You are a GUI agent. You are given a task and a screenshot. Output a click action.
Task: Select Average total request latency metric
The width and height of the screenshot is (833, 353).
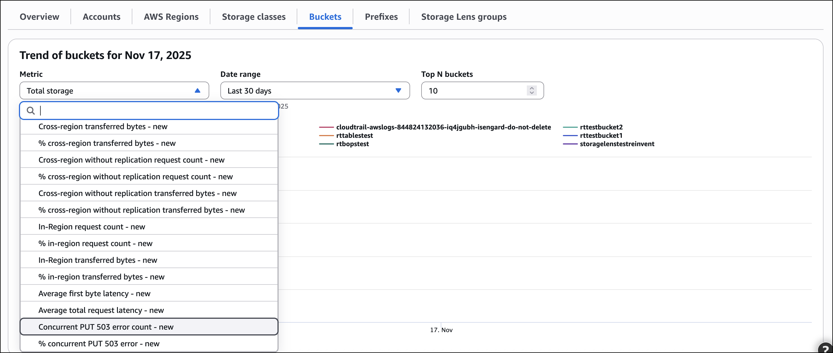(101, 310)
